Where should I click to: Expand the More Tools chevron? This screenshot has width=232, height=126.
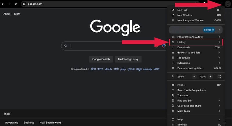[x=220, y=111]
